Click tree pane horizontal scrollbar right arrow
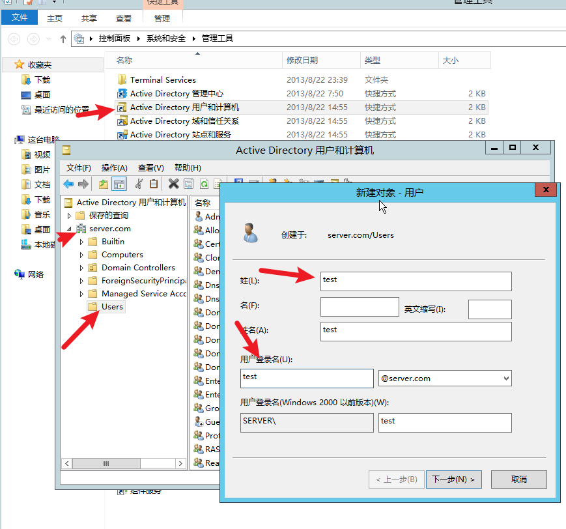The width and height of the screenshot is (566, 529). pyautogui.click(x=180, y=463)
